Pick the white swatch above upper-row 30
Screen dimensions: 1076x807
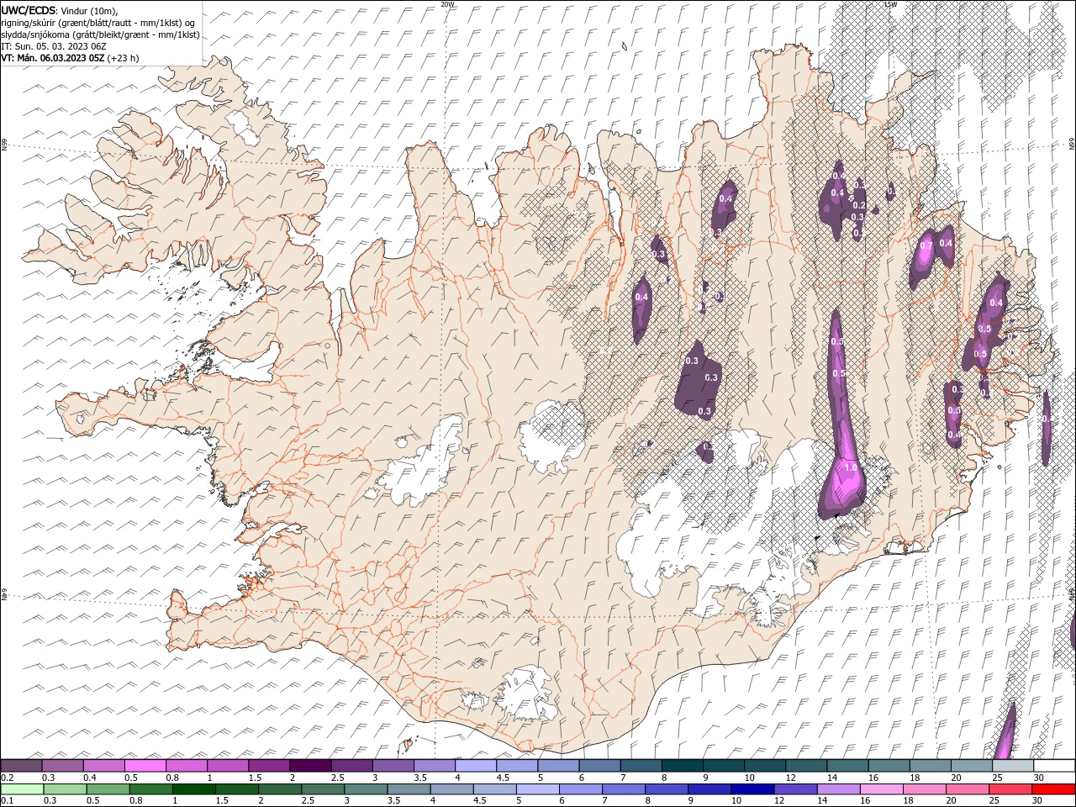(x=1054, y=766)
